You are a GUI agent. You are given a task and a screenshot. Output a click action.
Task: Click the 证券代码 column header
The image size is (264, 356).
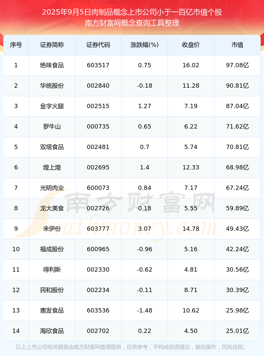pos(98,45)
